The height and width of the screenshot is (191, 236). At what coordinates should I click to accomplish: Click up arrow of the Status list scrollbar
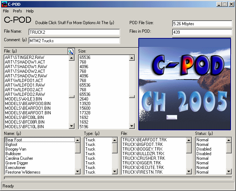coord(229,140)
